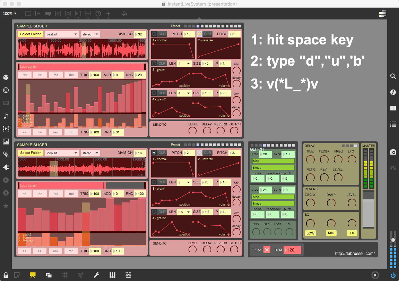Open the loop.aif file dropdown
The image size is (399, 281).
pyautogui.click(x=62, y=153)
